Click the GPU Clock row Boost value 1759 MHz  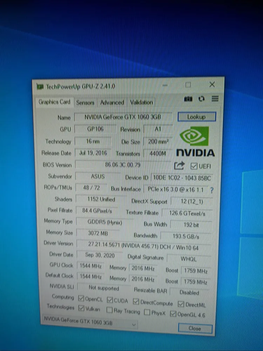pos(195,271)
